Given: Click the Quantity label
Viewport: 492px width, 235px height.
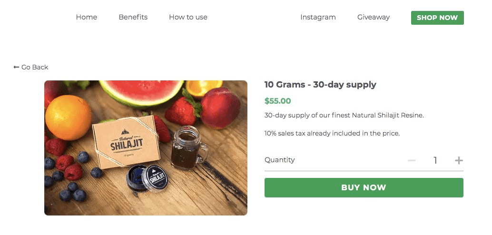Looking at the screenshot, I should 279,160.
